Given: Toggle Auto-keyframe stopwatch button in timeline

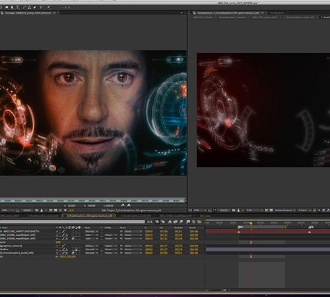Looking at the screenshot, I should 194,222.
